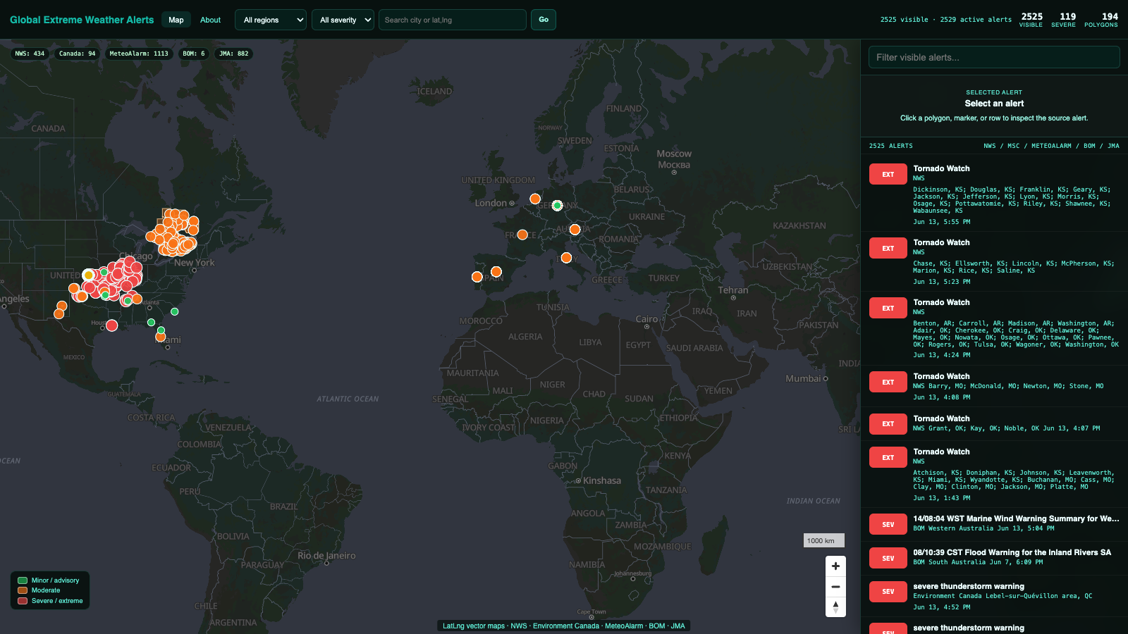The height and width of the screenshot is (634, 1128).
Task: Click the orange alert marker in France
Action: (522, 235)
